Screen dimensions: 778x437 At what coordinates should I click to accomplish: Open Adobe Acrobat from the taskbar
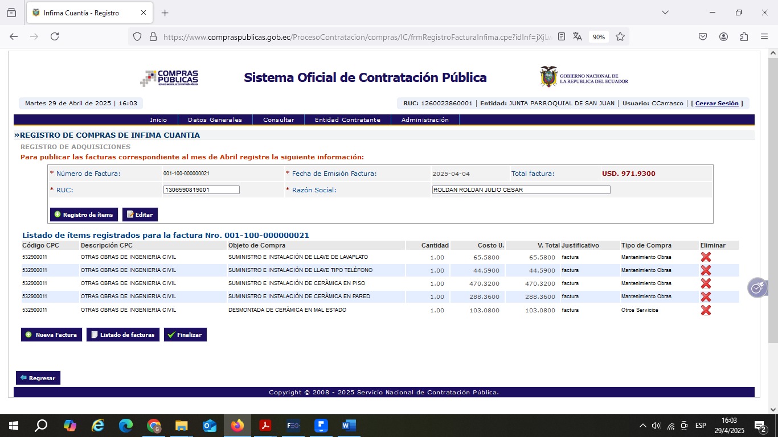265,426
